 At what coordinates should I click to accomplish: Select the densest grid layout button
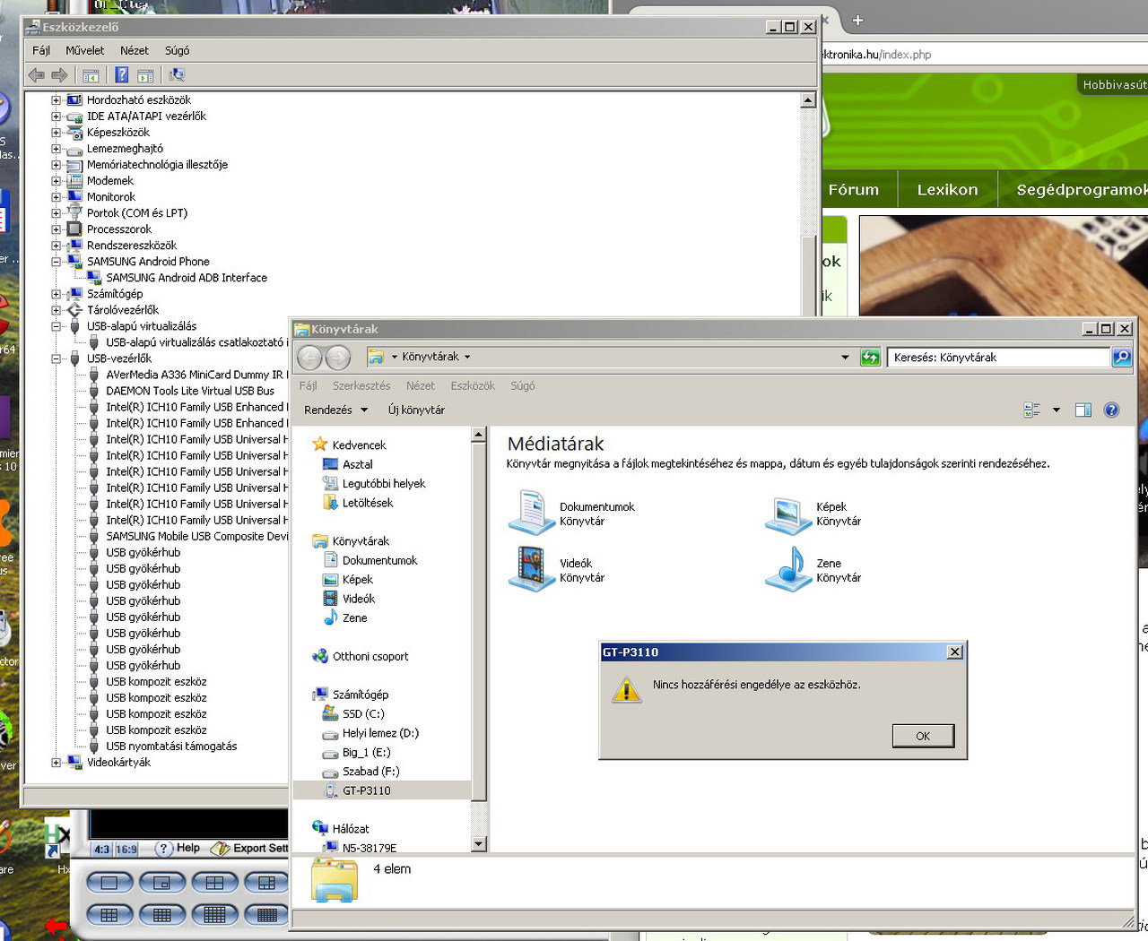(x=266, y=915)
